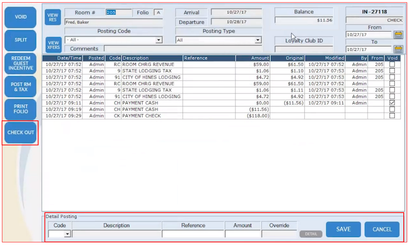409x245 pixels.
Task: Click the VIEW RES button
Action: click(53, 17)
